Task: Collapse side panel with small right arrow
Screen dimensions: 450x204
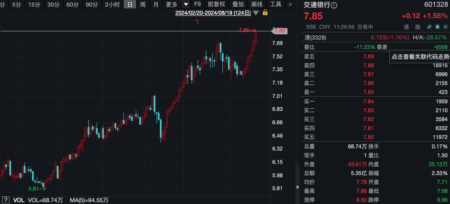Action: tap(298, 187)
